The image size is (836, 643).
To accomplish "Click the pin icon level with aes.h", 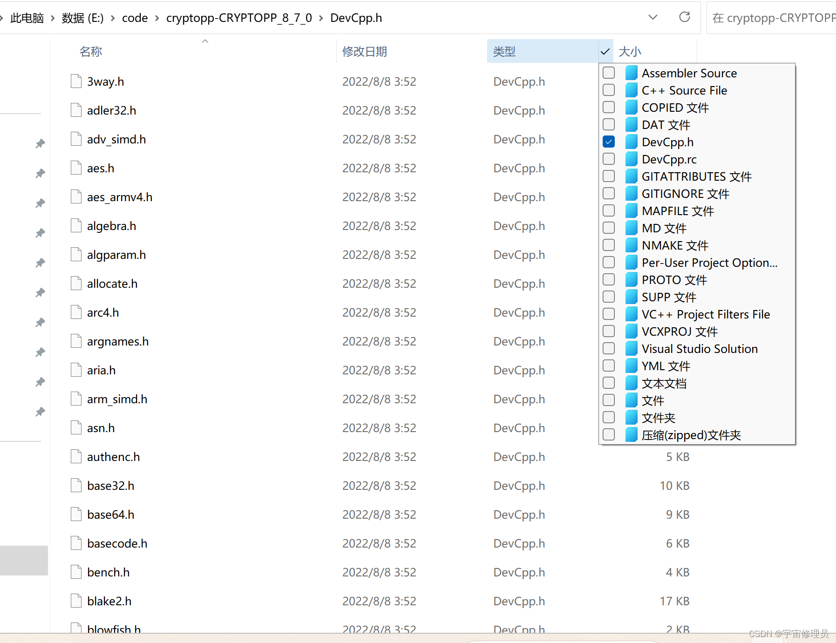I will point(41,173).
